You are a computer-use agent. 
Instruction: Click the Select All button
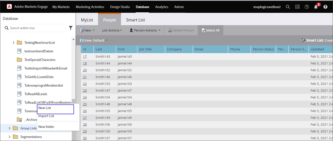point(210,30)
